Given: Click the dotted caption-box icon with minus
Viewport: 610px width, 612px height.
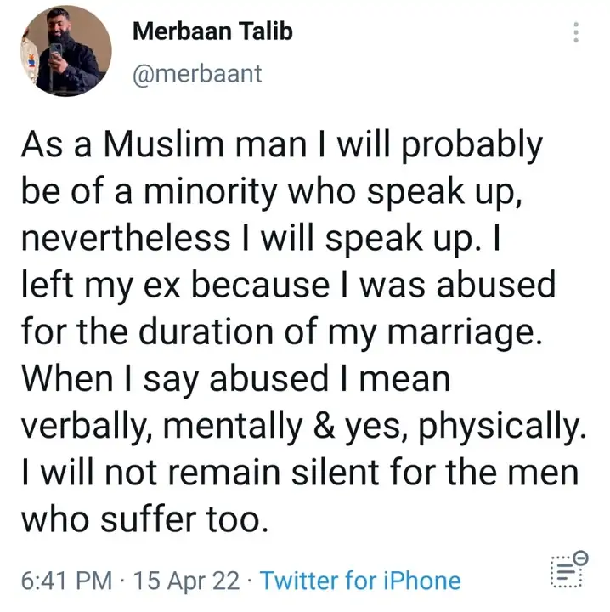Looking at the screenshot, I should [566, 570].
